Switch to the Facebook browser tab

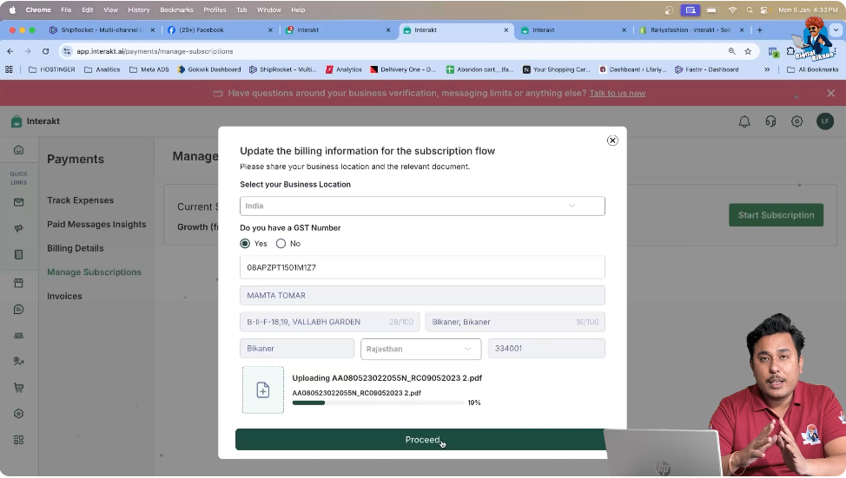tap(220, 29)
